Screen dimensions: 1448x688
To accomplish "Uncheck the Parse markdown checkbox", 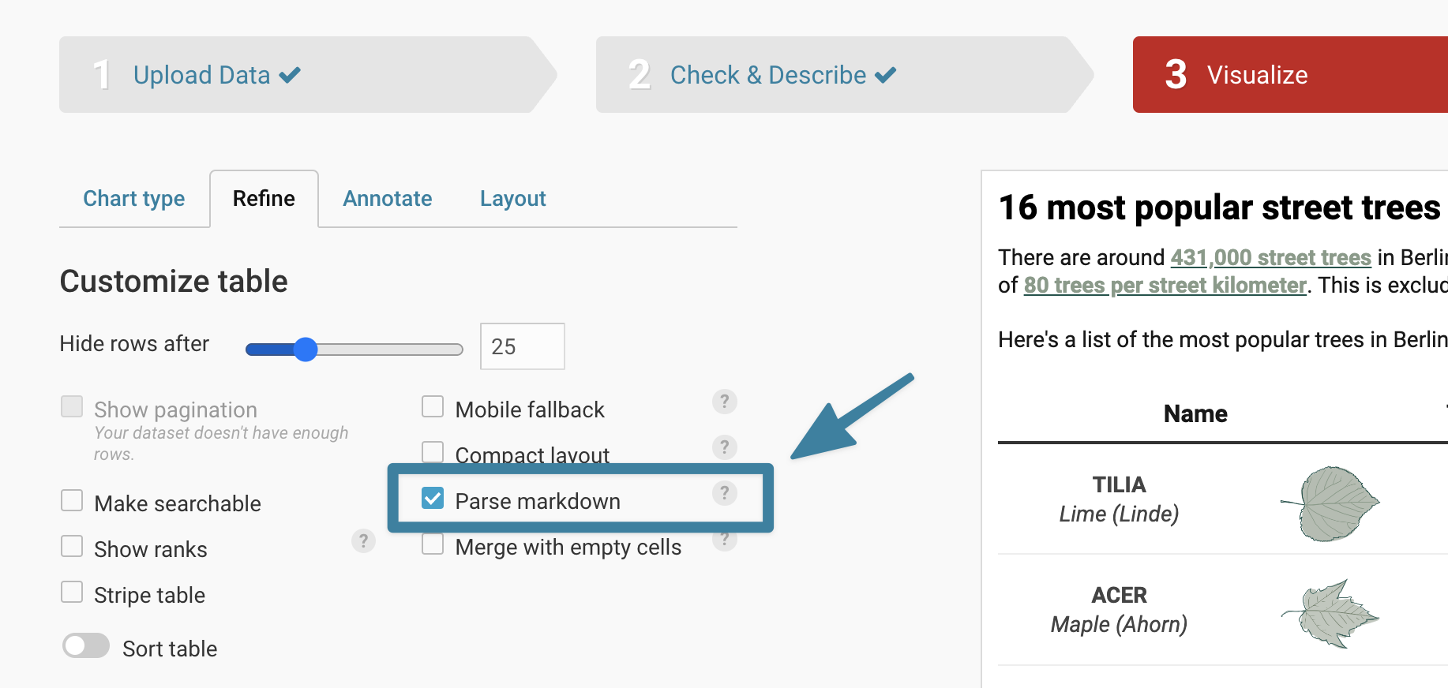I will (x=433, y=498).
